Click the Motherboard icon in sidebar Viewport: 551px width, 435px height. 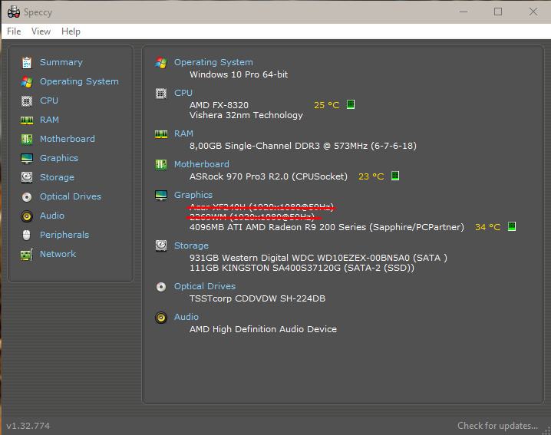pyautogui.click(x=27, y=139)
